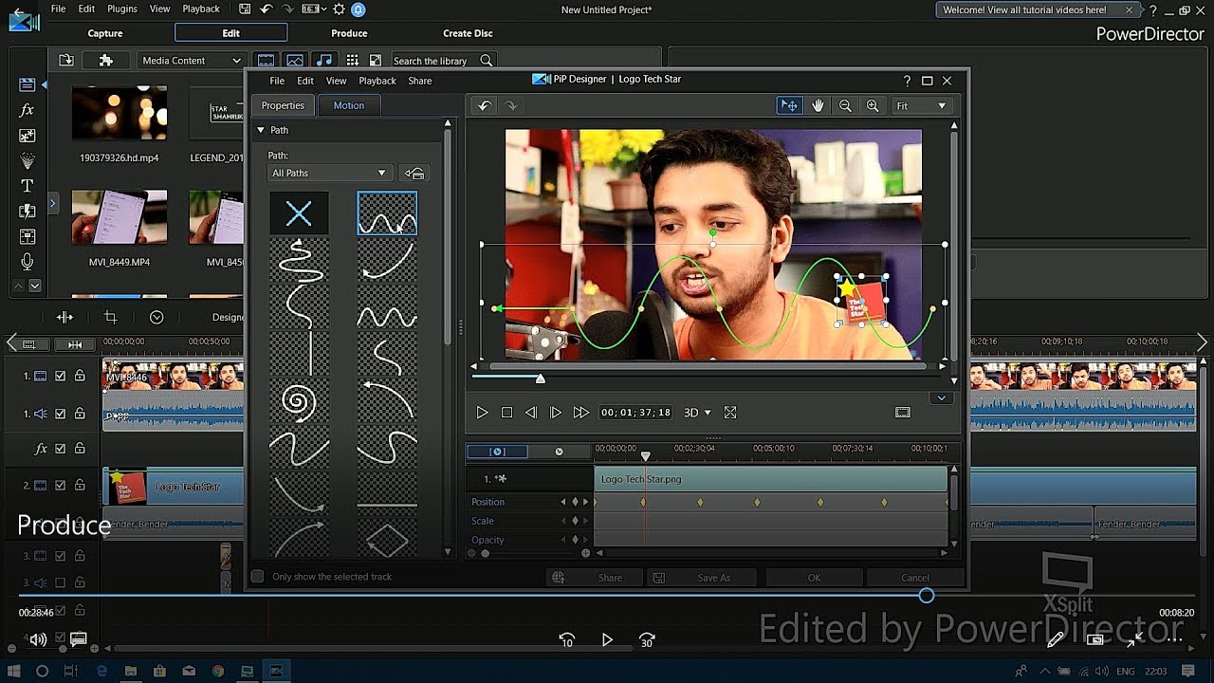
Task: Toggle the track 2 Logo Tech Star checkbox
Action: click(61, 486)
